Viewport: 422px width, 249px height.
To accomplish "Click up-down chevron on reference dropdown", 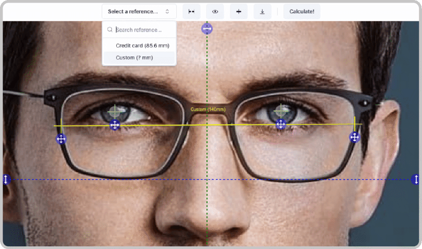I will [x=167, y=12].
